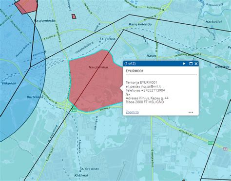Screen dimensions: 231x181
Task: Click 'Teritorija EYURM001' text line
Action: click(x=141, y=82)
